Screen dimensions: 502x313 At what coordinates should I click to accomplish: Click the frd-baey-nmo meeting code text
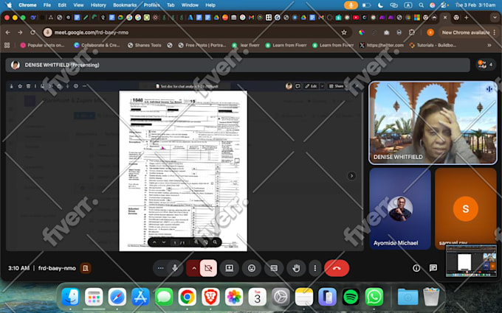tap(57, 268)
